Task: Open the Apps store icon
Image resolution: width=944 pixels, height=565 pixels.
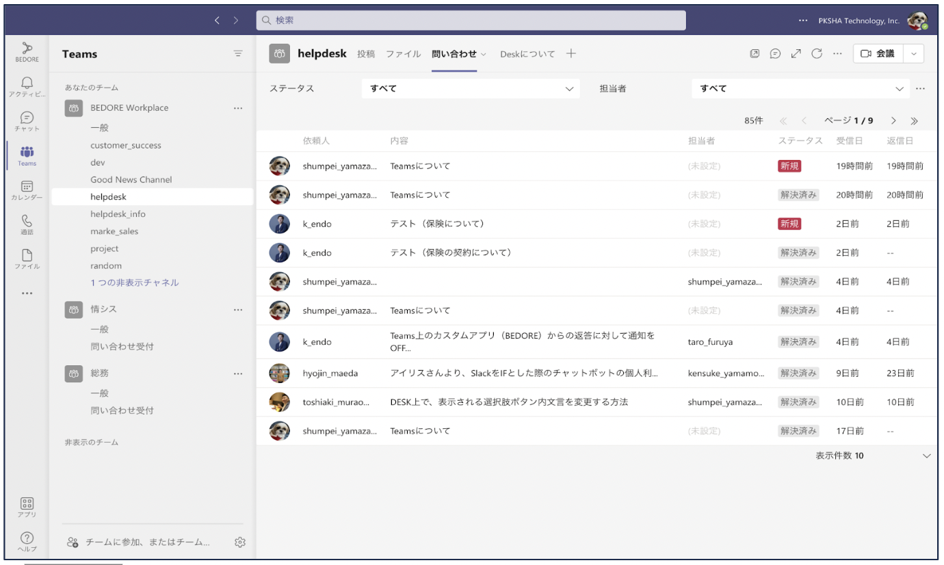Action: (27, 507)
